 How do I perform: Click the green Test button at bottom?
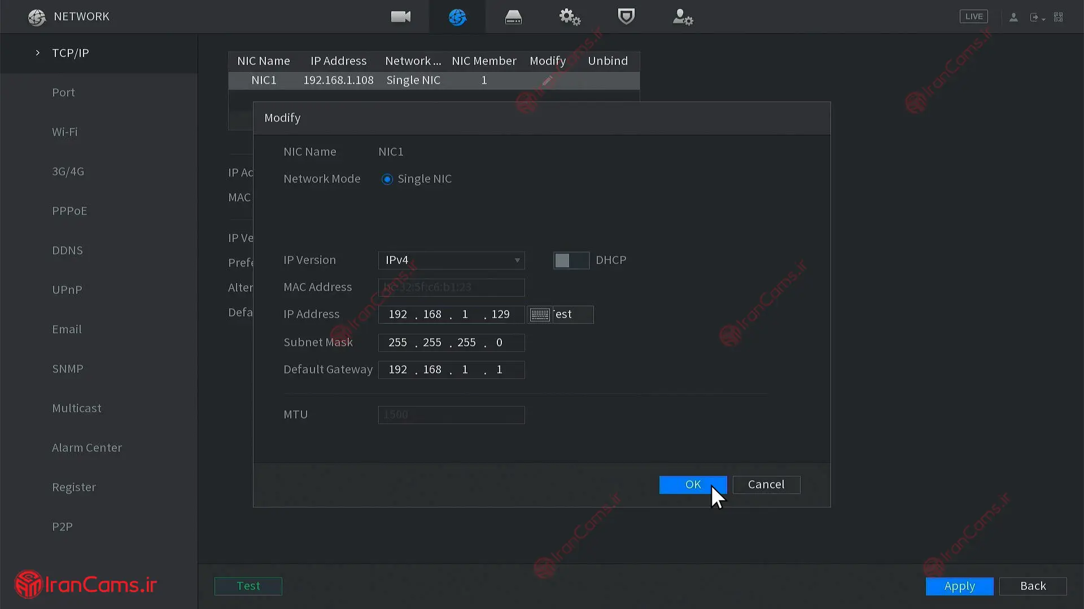tap(248, 586)
